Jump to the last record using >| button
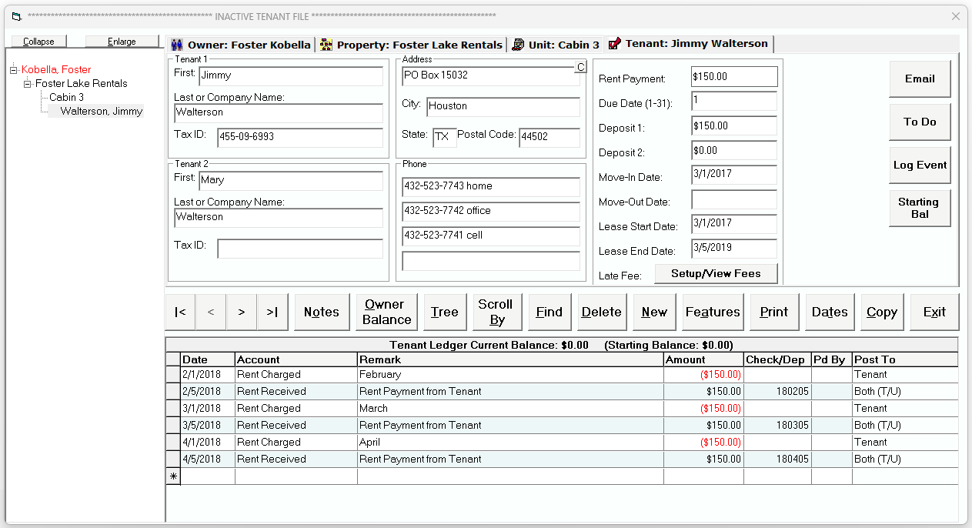 click(x=272, y=312)
